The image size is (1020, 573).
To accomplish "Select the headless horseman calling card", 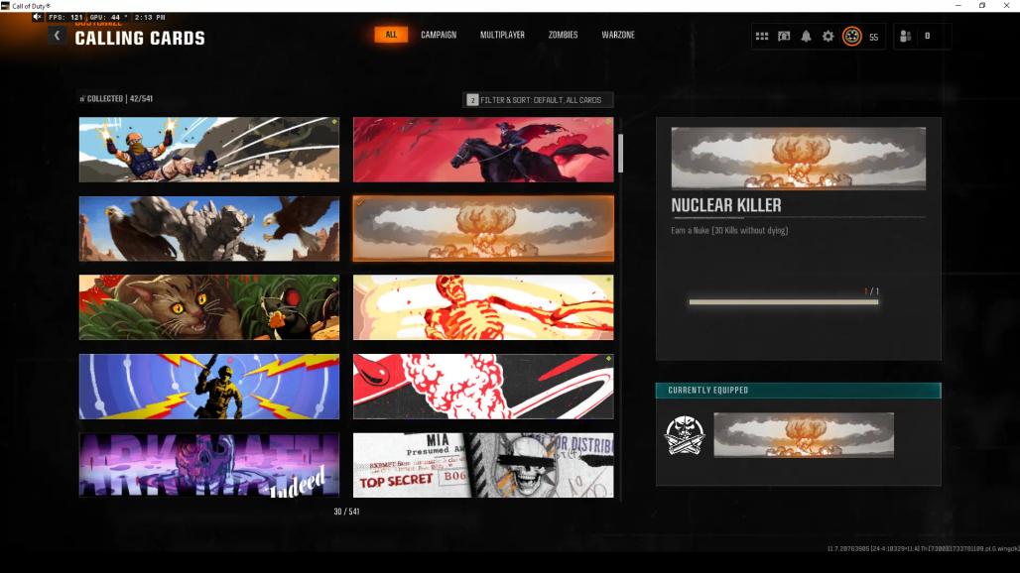I will pyautogui.click(x=483, y=150).
